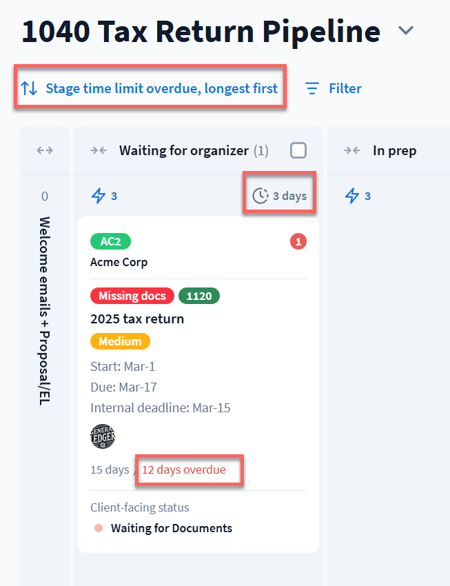Click the green AC2 account tag
Viewport: 450px width, 586px height.
(110, 241)
